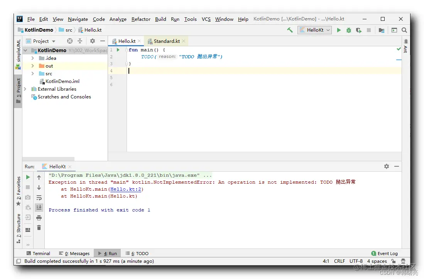Image resolution: width=424 pixels, height=279 pixels.
Task: Click the locate file target icon
Action: click(x=70, y=41)
